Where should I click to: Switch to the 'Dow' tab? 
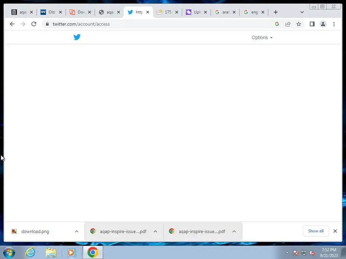(77, 12)
